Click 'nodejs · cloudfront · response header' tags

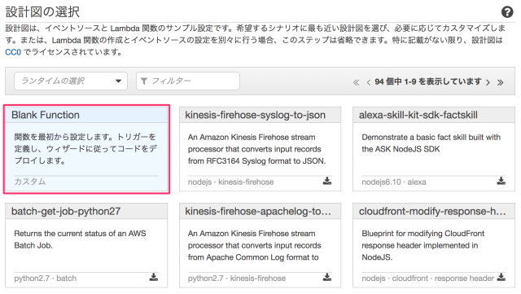coord(428,279)
